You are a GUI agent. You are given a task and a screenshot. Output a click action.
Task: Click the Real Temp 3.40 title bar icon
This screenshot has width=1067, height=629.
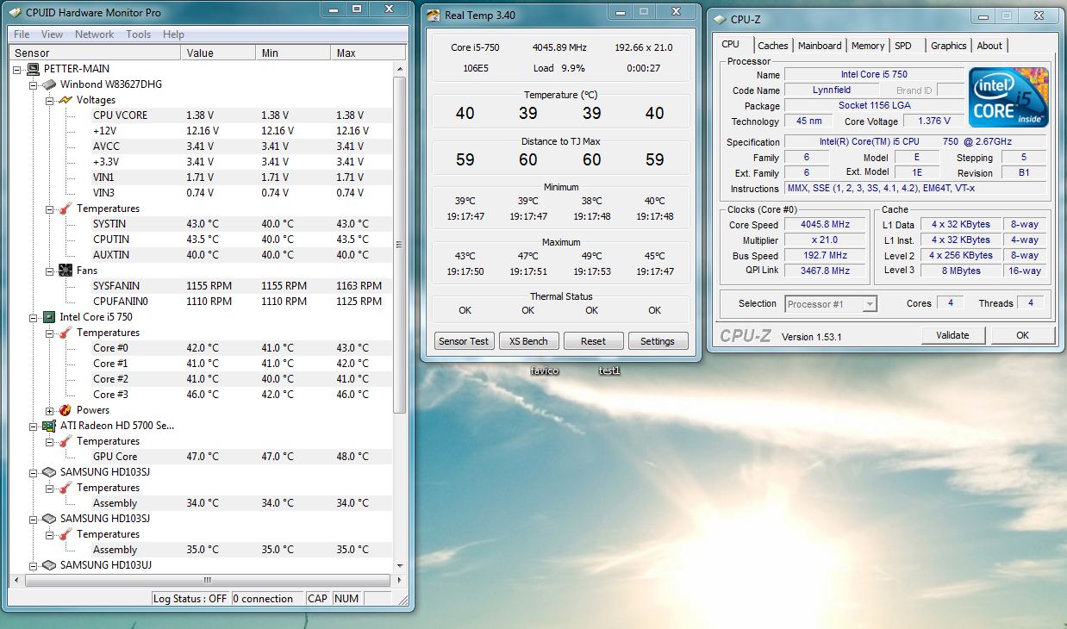point(434,15)
